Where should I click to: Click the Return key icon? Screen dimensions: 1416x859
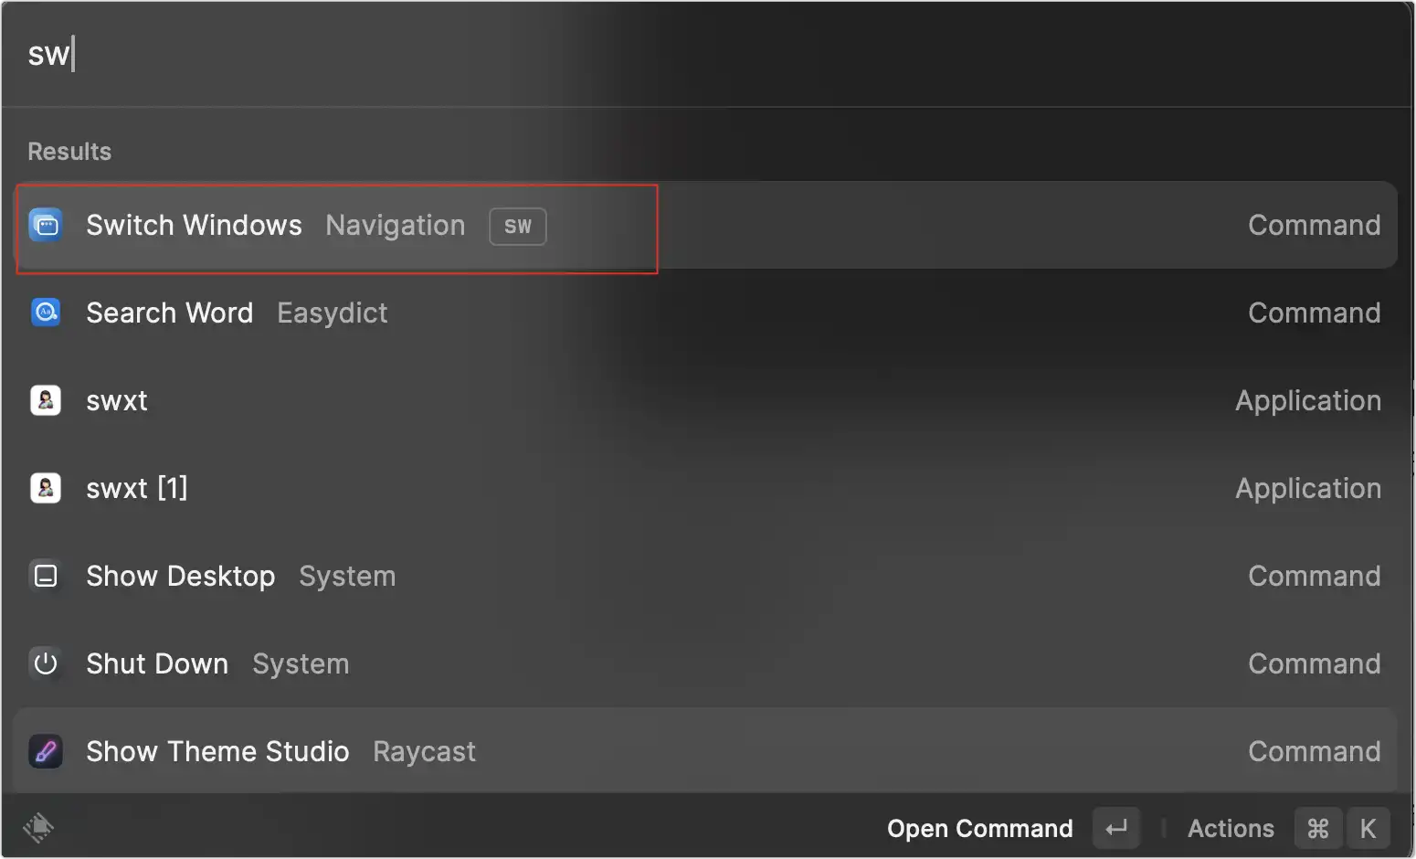[1116, 829]
